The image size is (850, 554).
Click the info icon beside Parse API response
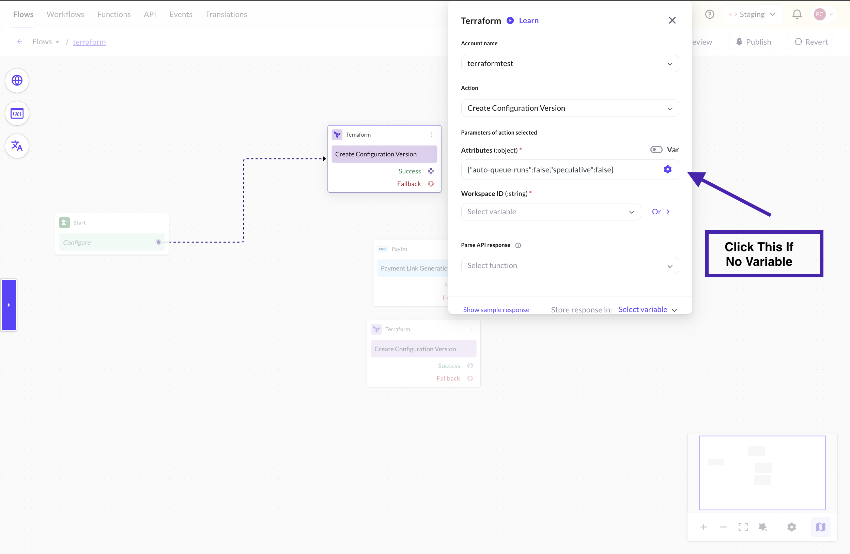(x=518, y=245)
